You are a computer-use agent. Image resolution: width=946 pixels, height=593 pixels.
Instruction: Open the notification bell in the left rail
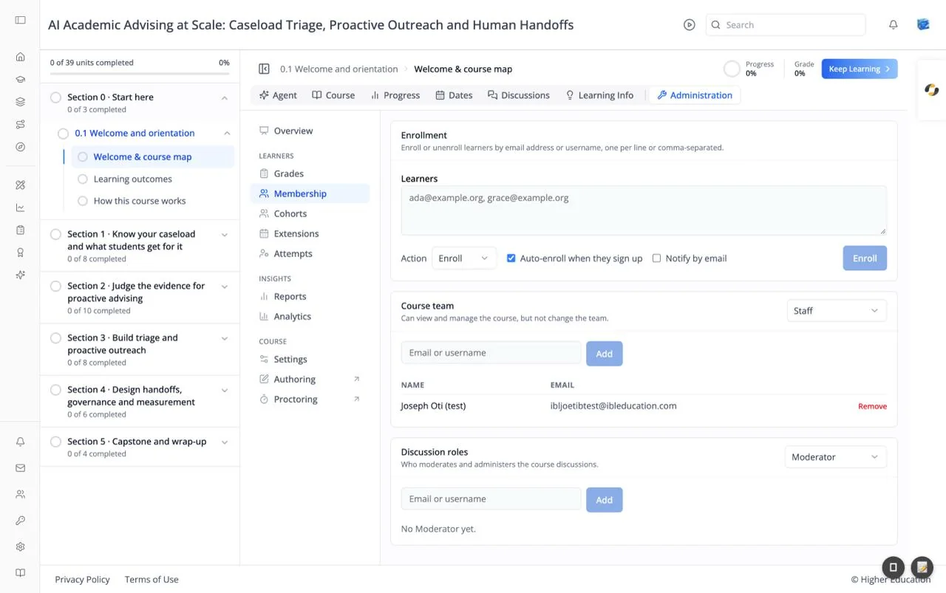coord(20,442)
